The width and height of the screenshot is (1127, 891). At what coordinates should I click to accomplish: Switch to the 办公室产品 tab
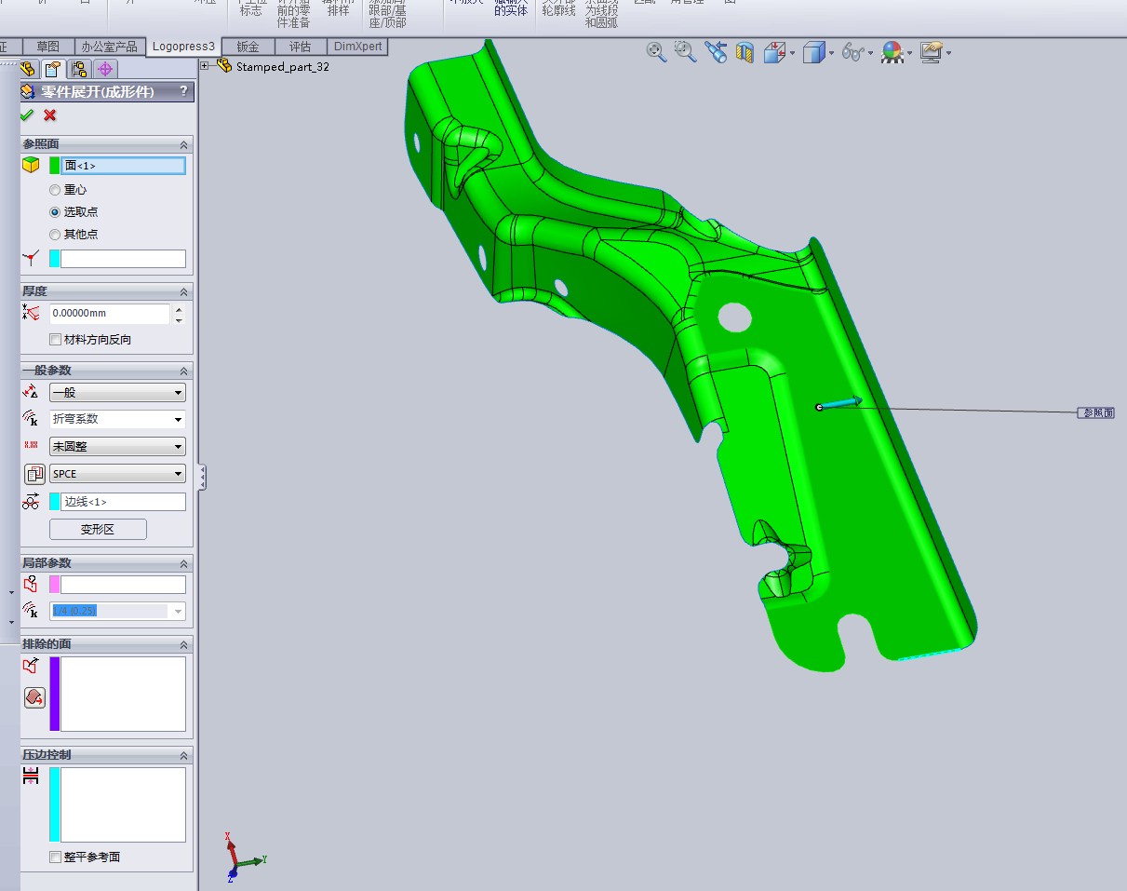pos(109,47)
